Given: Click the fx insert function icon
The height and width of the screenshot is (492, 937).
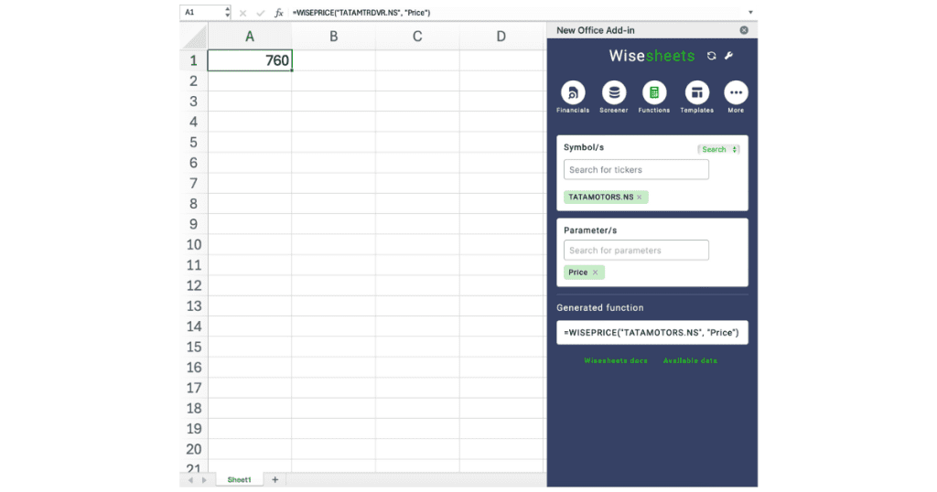Looking at the screenshot, I should click(x=279, y=13).
